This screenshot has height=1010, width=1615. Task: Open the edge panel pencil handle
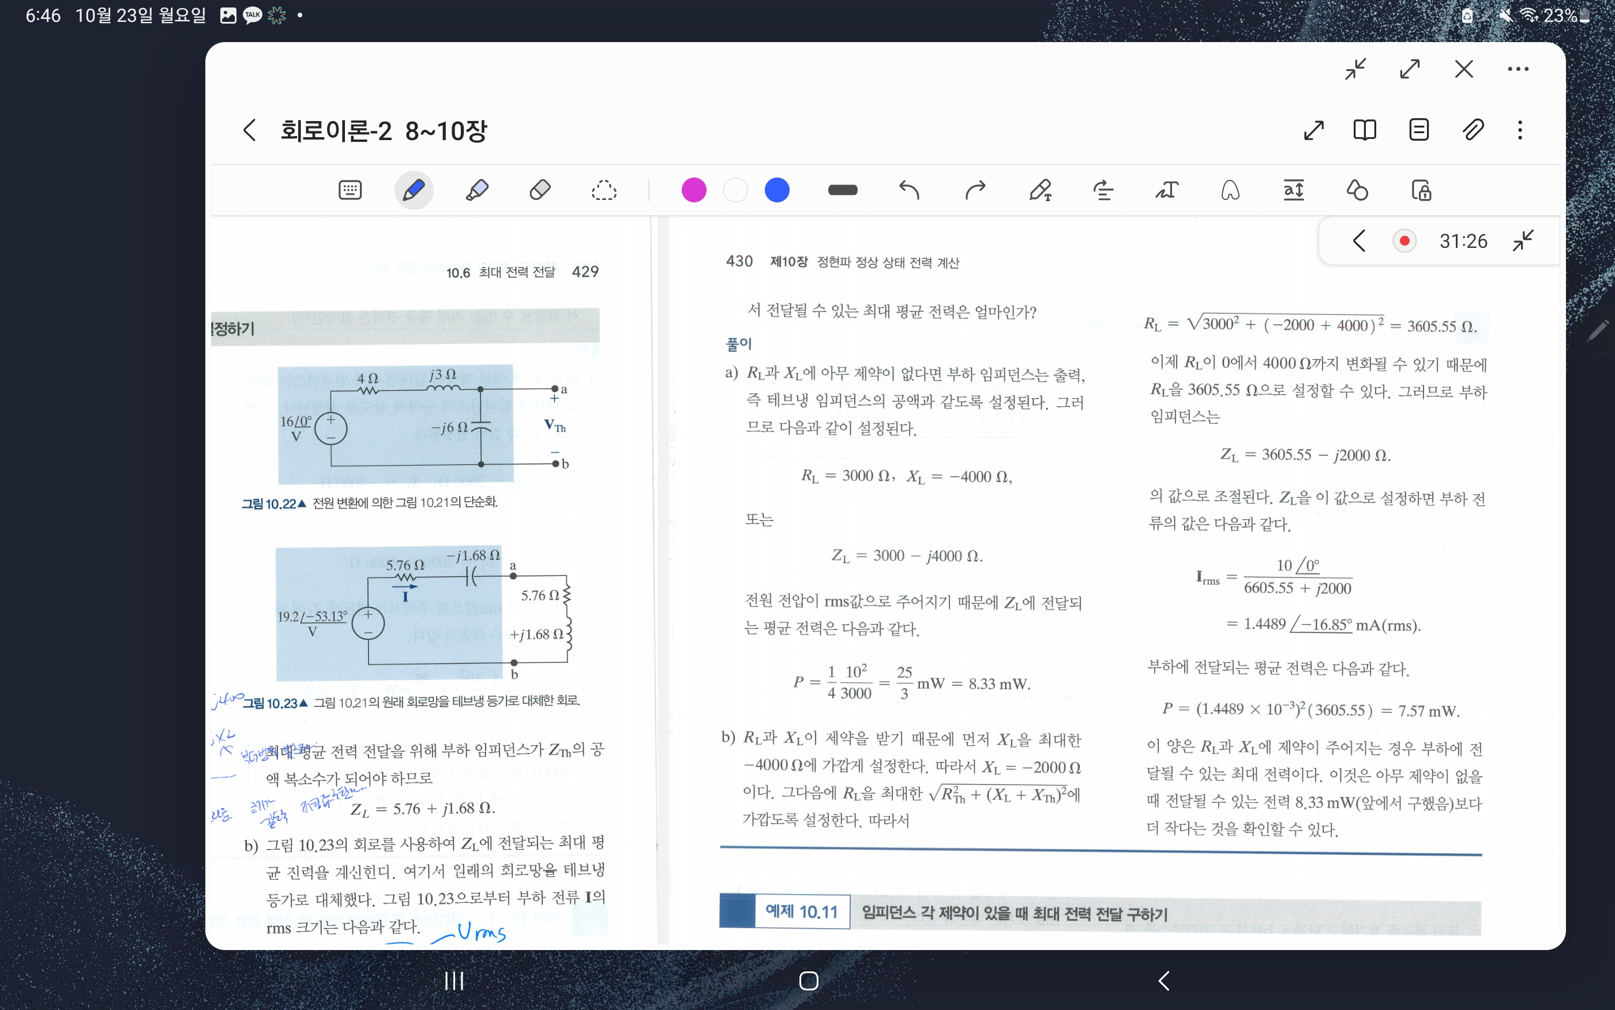click(1598, 331)
